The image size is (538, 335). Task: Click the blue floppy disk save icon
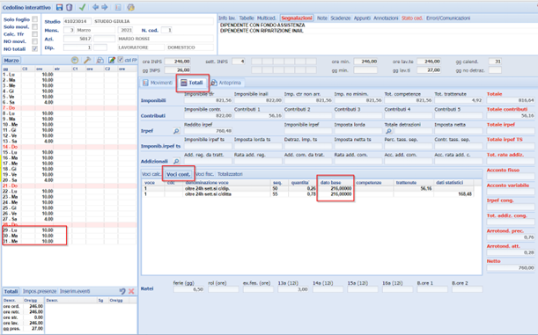click(x=59, y=7)
